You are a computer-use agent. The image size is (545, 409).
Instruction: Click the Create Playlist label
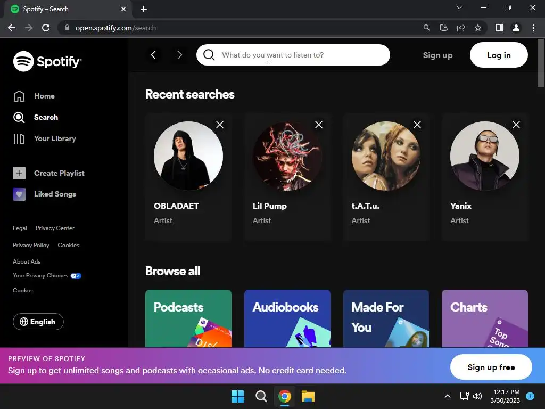59,173
